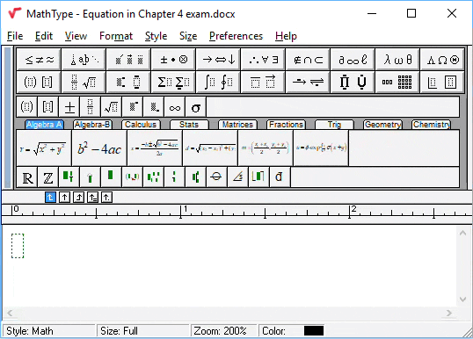
Task: Open the arrow symbols palette
Action: click(218, 60)
